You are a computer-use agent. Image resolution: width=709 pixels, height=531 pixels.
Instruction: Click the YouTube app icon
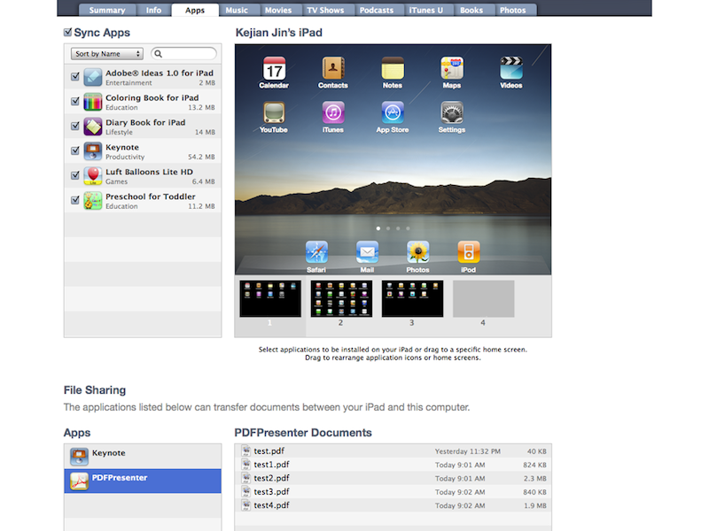(x=274, y=113)
